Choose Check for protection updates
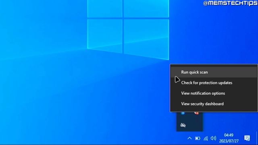Image resolution: width=258 pixels, height=145 pixels. coord(214,83)
